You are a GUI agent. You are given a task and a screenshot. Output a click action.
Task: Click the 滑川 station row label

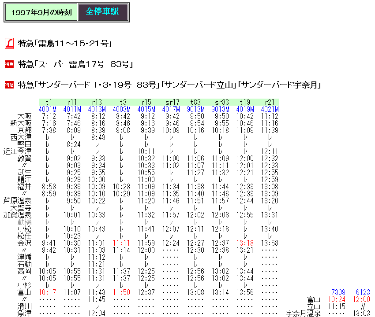tap(24, 306)
